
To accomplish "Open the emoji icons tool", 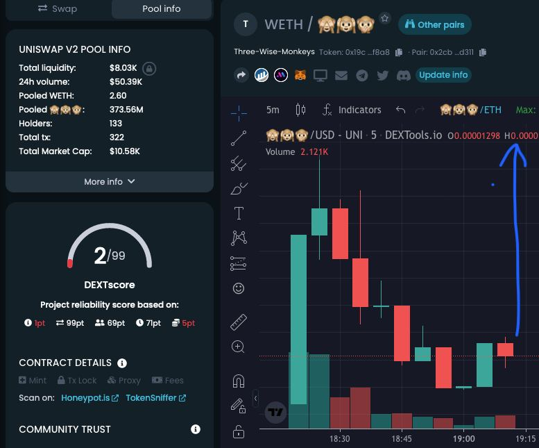I will tap(239, 288).
